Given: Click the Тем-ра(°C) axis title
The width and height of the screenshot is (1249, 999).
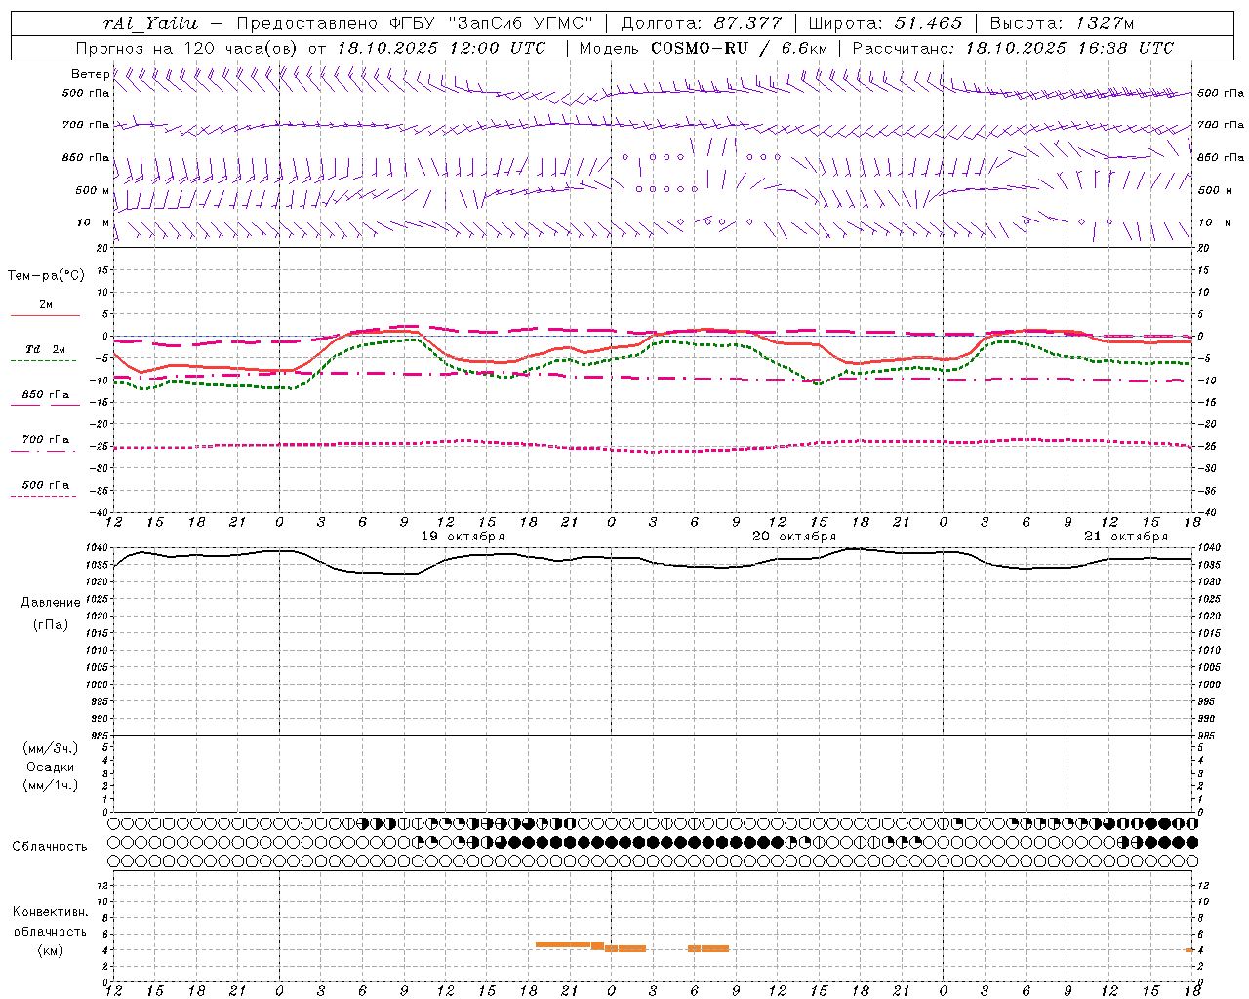Looking at the screenshot, I should 46,276.
